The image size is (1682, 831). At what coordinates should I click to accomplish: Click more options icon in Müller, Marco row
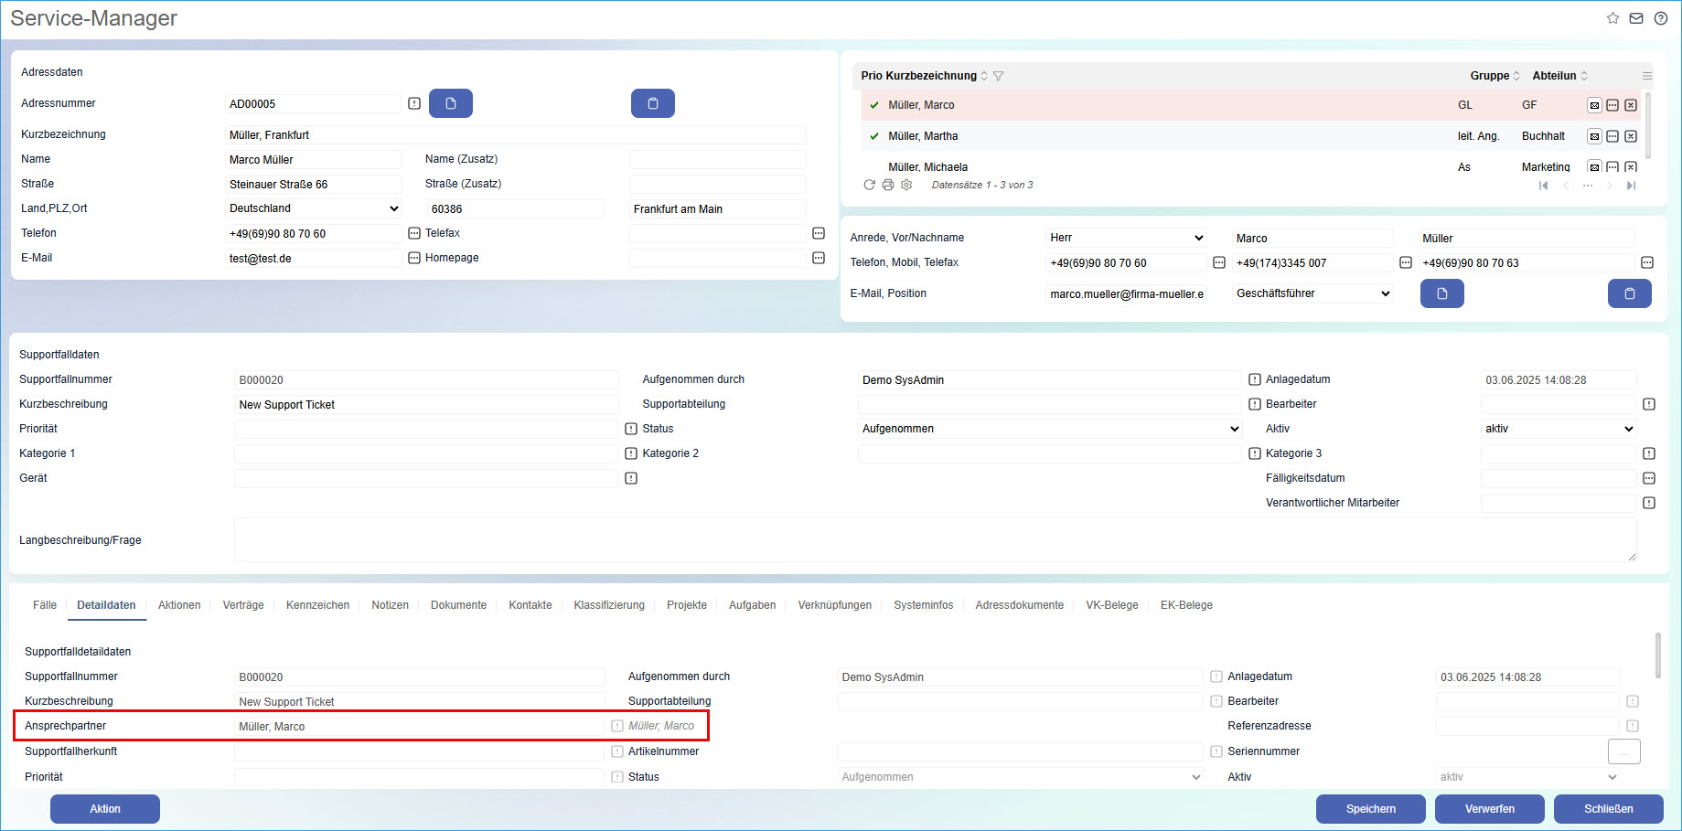[x=1612, y=105]
